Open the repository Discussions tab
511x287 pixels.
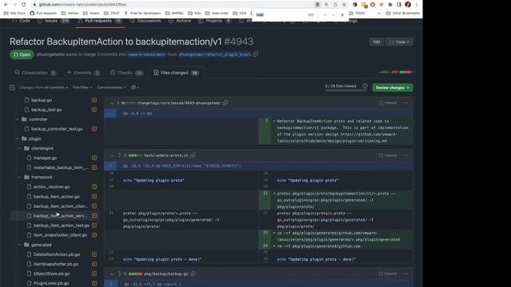tap(145, 21)
